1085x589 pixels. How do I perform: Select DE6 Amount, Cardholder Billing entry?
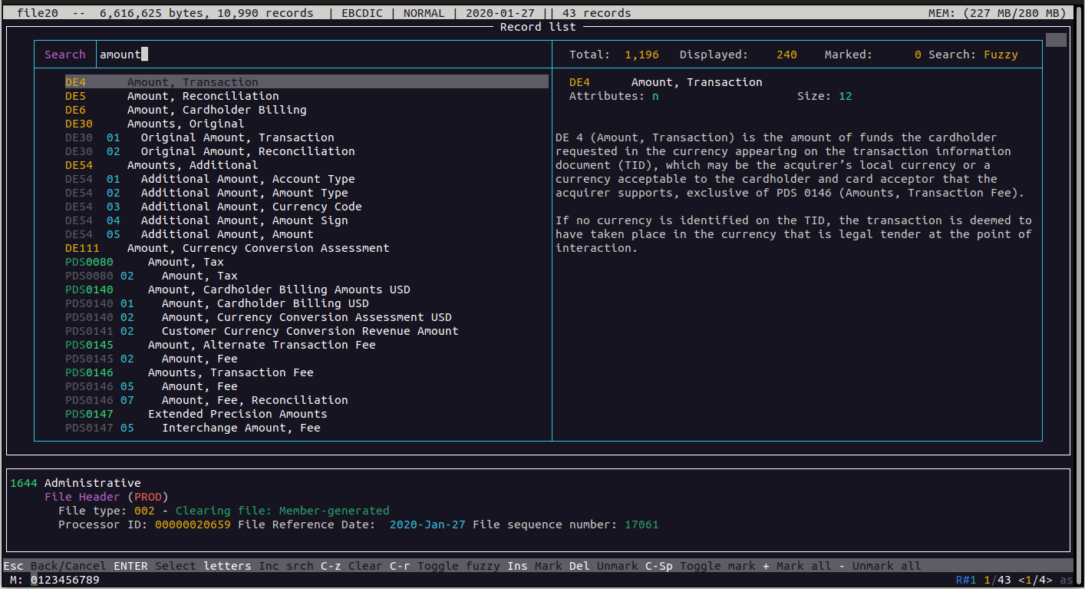216,110
